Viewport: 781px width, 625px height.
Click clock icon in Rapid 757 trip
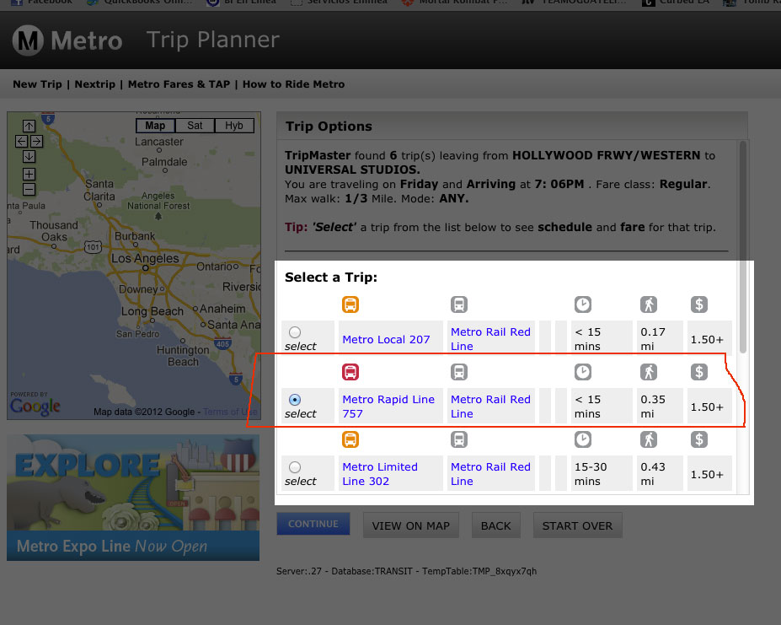[583, 372]
